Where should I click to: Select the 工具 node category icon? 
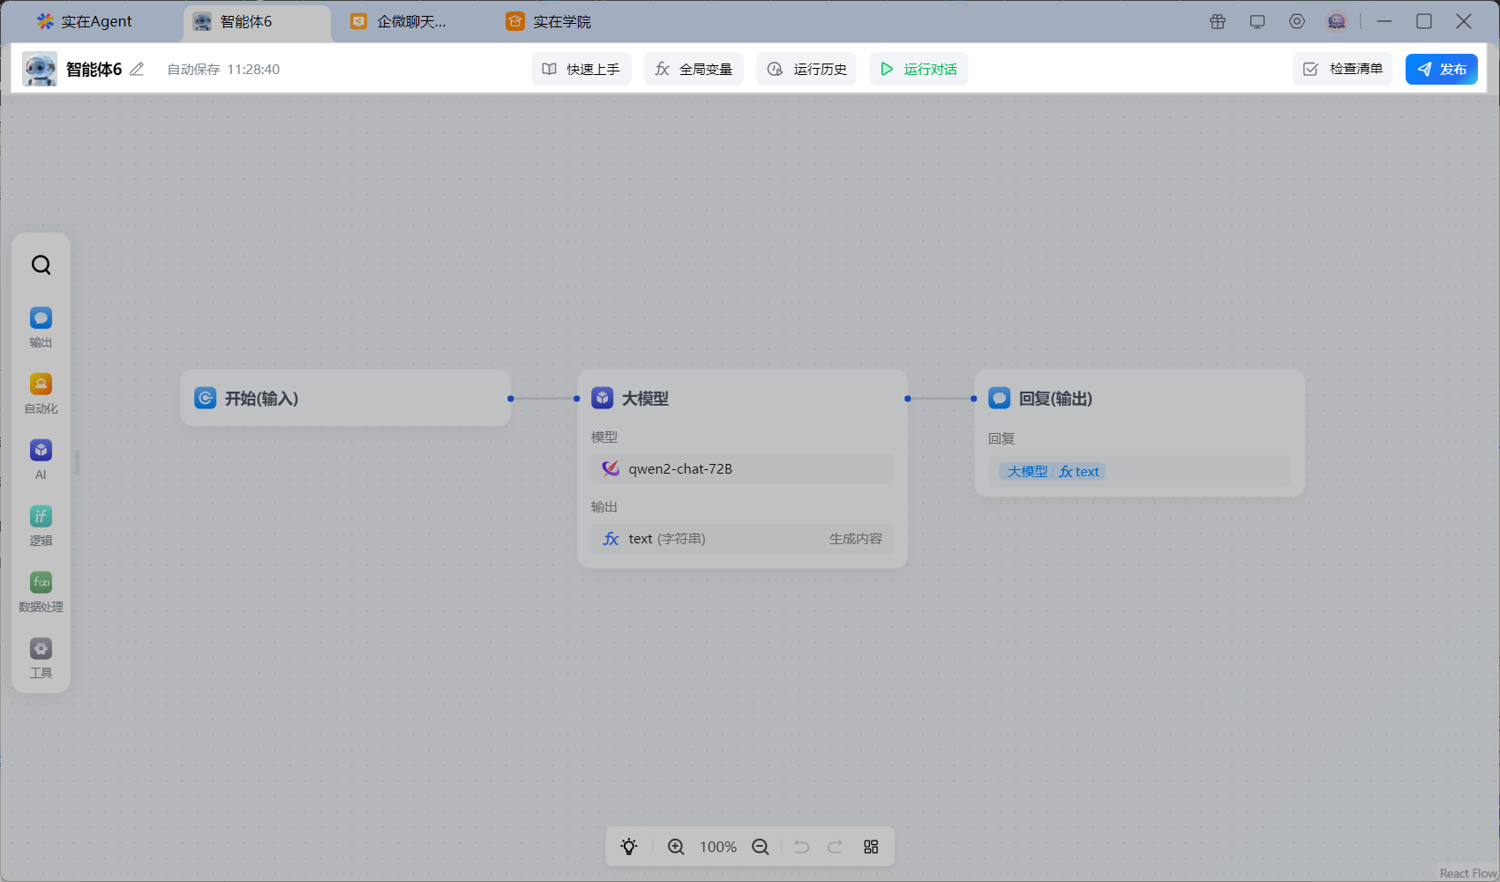pos(41,648)
